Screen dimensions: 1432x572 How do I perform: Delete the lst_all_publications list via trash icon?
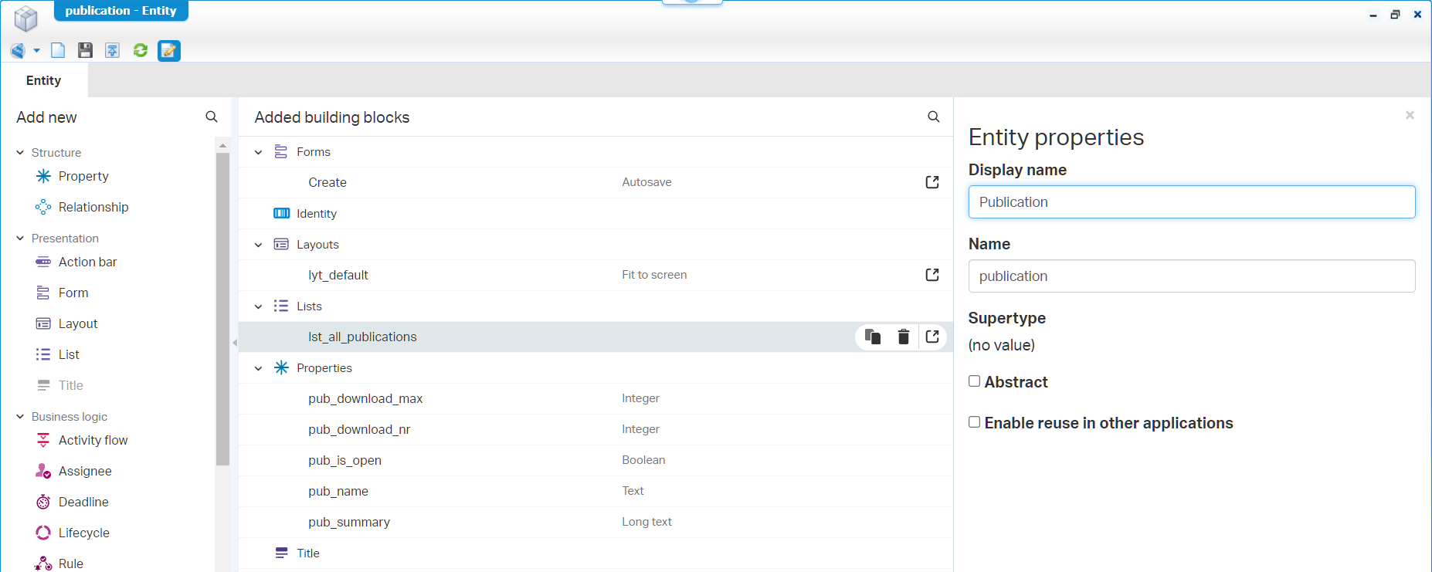[x=903, y=337]
